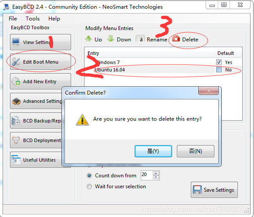The image size is (254, 217).
Task: Click the EasyBCD icon in the title bar
Action: (7, 7)
